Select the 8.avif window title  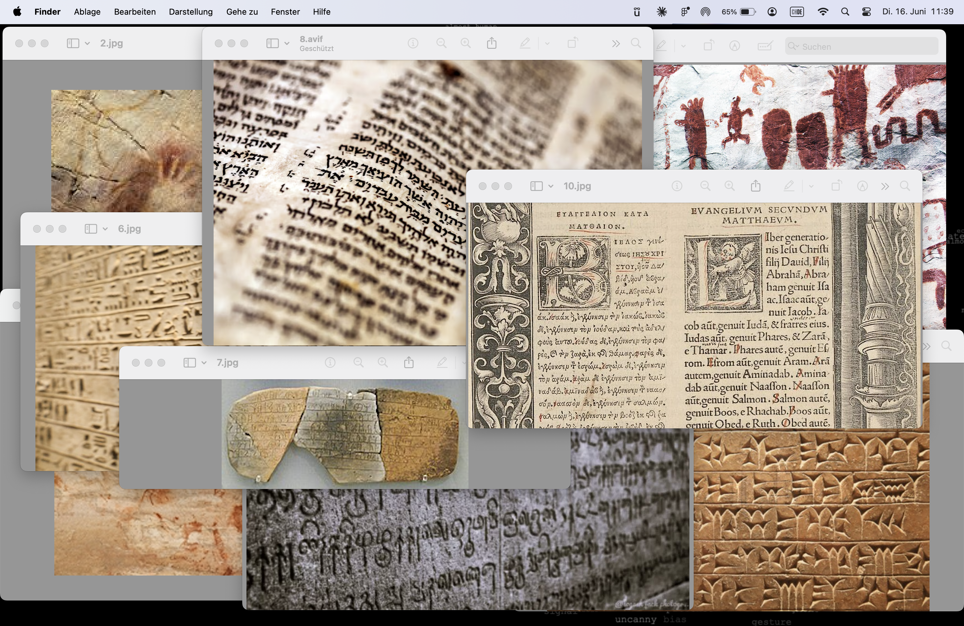coord(311,39)
